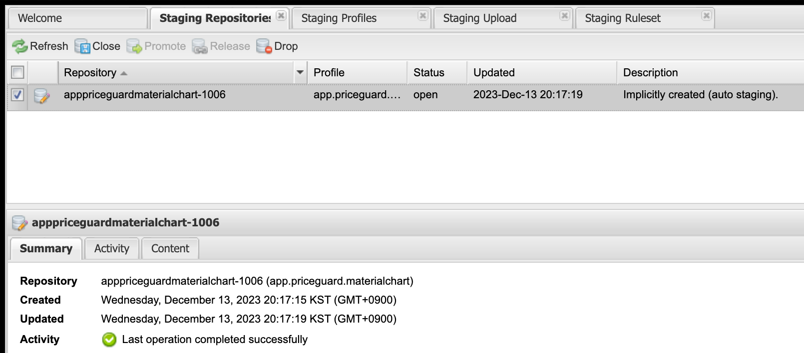
Task: Click the green success checkmark in Activity row
Action: click(108, 339)
